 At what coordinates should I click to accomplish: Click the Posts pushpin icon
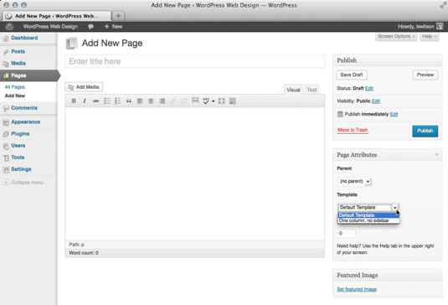pos(6,52)
